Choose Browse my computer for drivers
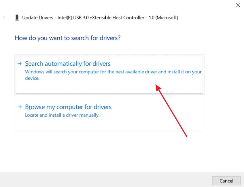 point(109,115)
